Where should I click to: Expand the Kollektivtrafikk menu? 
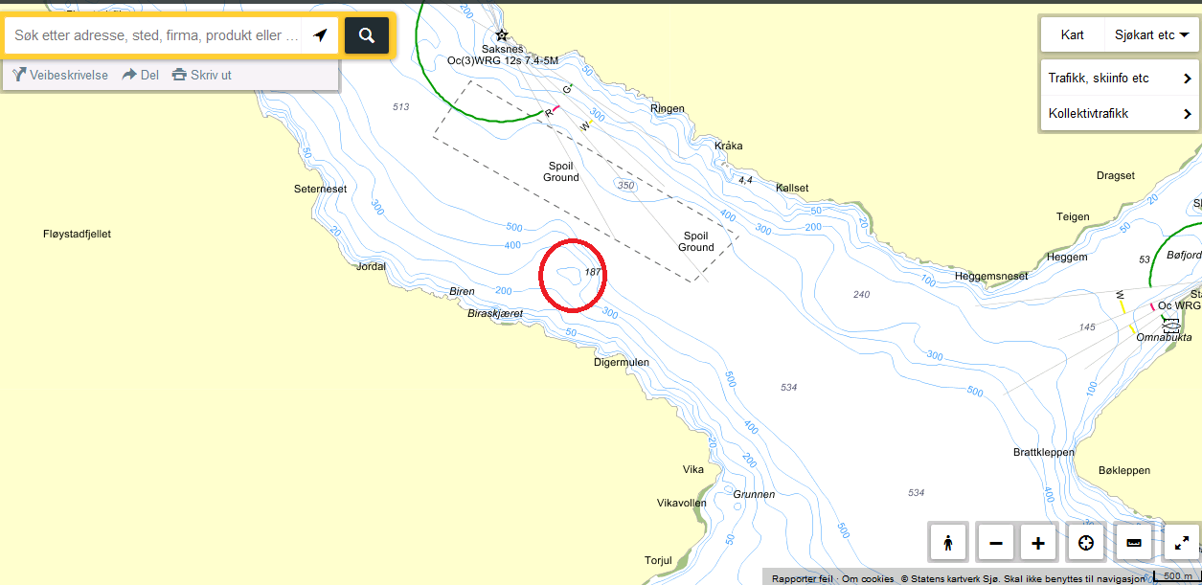pyautogui.click(x=1118, y=113)
